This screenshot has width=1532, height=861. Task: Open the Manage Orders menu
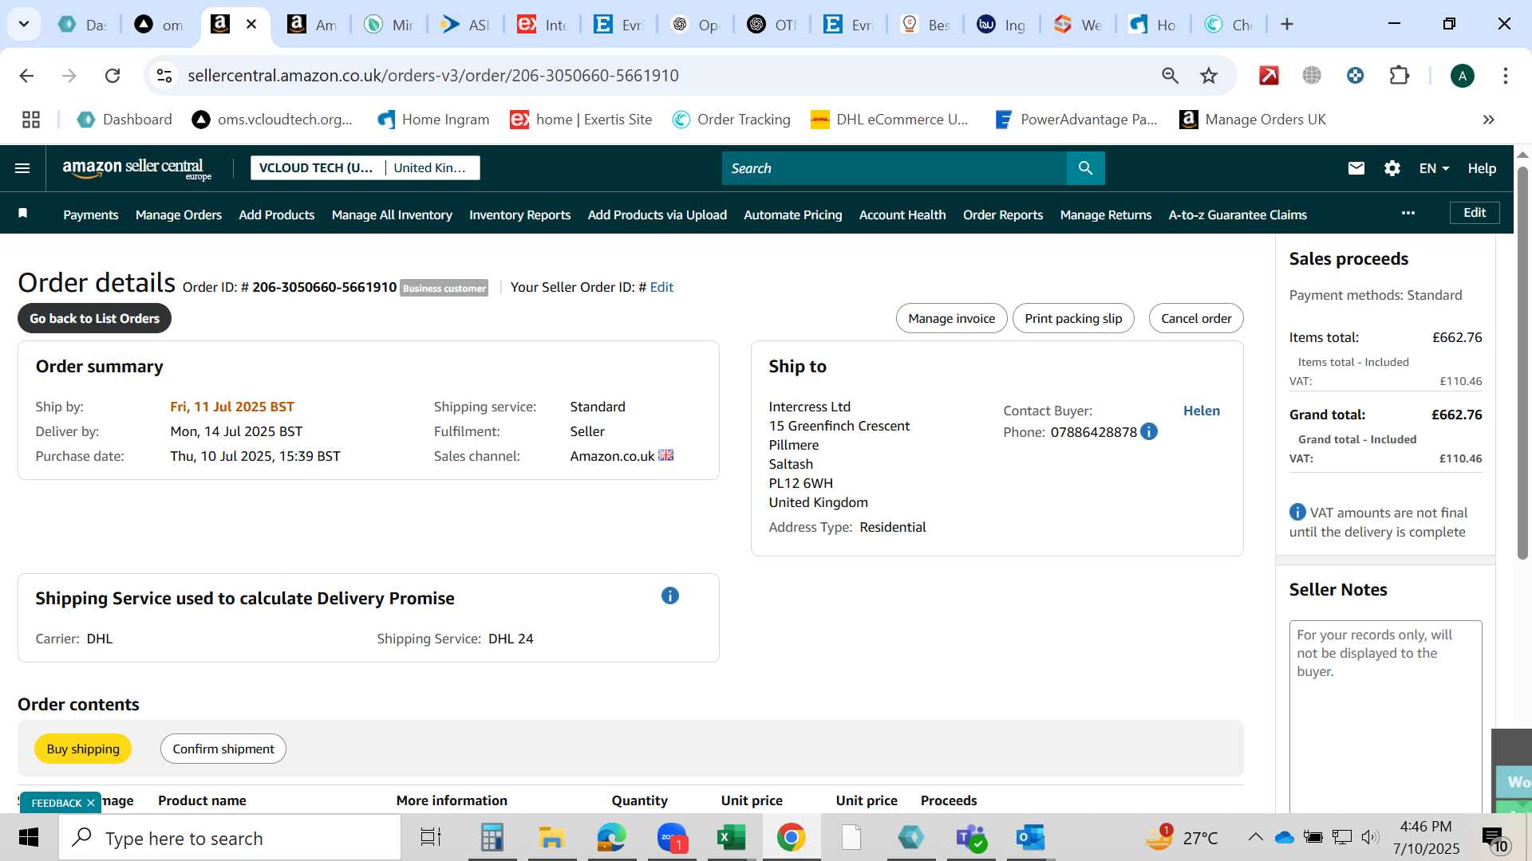pos(179,214)
